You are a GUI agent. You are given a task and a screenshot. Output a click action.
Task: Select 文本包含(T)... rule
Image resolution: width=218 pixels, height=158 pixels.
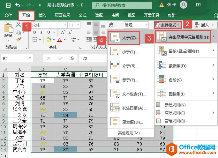(x=131, y=94)
